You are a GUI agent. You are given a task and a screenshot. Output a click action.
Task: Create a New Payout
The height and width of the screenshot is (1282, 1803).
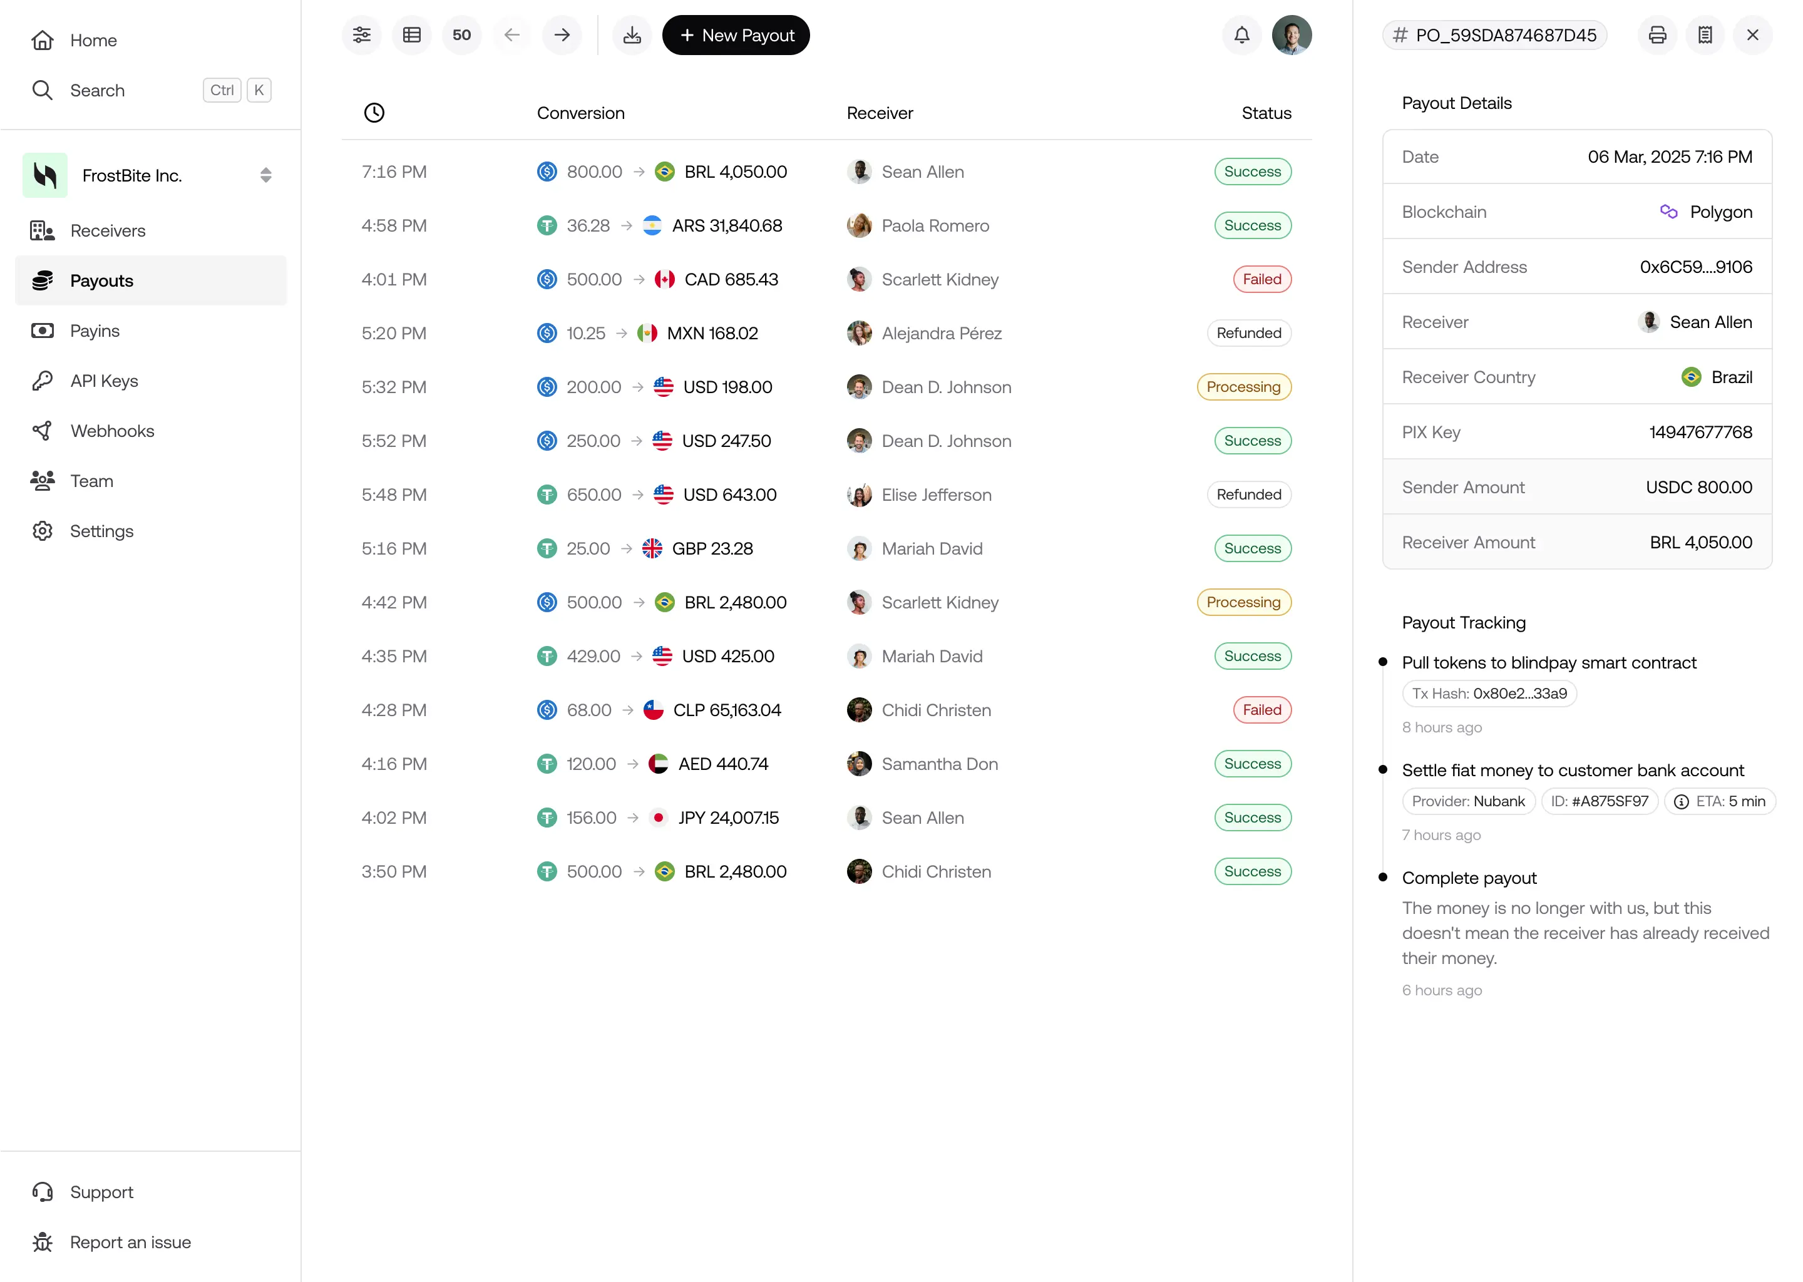(x=735, y=34)
